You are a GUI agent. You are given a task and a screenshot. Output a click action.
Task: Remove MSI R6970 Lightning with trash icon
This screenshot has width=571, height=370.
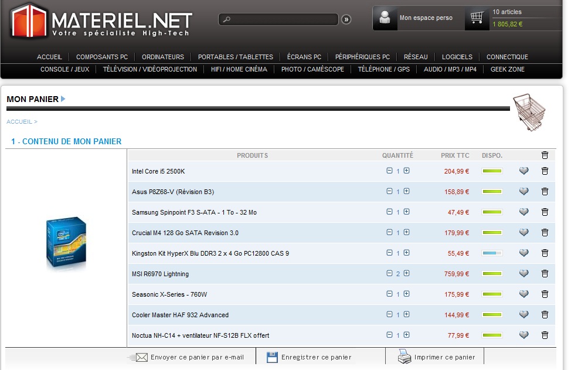click(545, 274)
